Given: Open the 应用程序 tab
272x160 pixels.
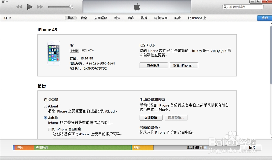Looking at the screenshot, I should point(101,18).
